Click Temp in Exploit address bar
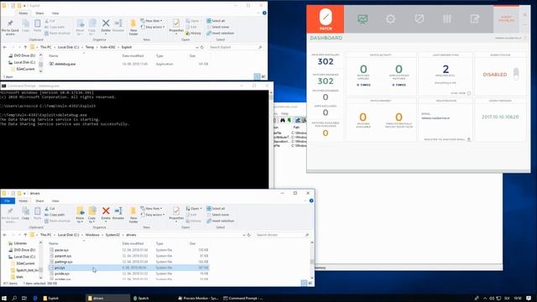Screen dimensions: 537x302 [90, 47]
